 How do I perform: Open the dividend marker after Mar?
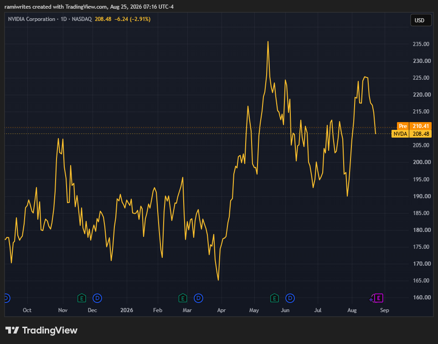pyautogui.click(x=198, y=298)
